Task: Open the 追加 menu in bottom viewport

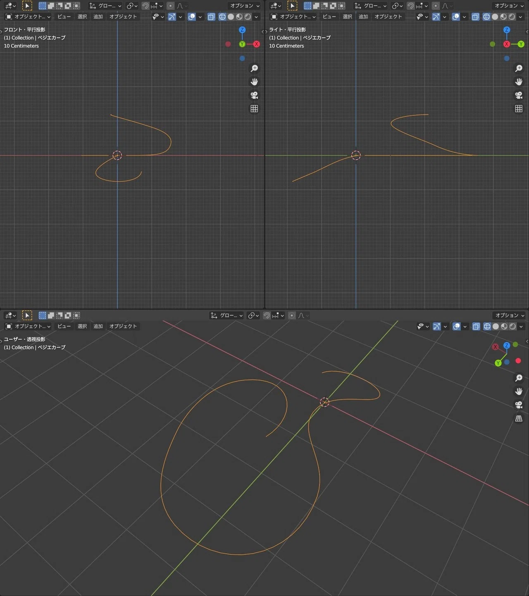Action: pos(98,327)
